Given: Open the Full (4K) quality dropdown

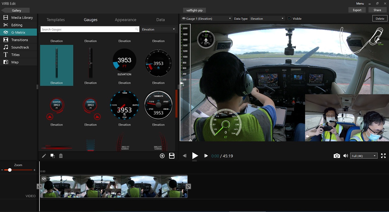Looking at the screenshot, I should coord(364,156).
